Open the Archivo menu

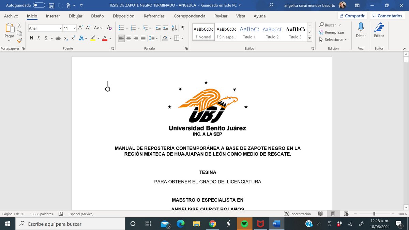(x=11, y=16)
